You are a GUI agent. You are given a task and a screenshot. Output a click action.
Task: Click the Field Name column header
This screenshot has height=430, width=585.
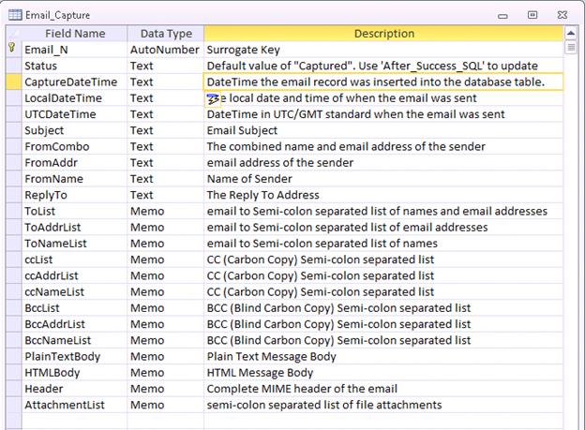point(73,34)
